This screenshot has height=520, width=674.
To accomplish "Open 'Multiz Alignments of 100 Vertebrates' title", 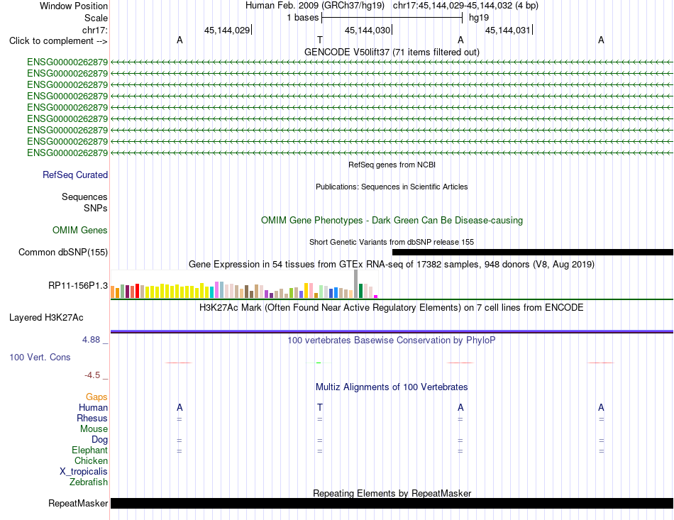I will (x=392, y=387).
